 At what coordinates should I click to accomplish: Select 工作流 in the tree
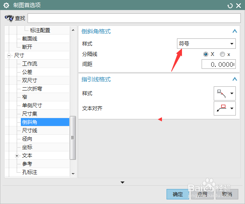coord(30,63)
